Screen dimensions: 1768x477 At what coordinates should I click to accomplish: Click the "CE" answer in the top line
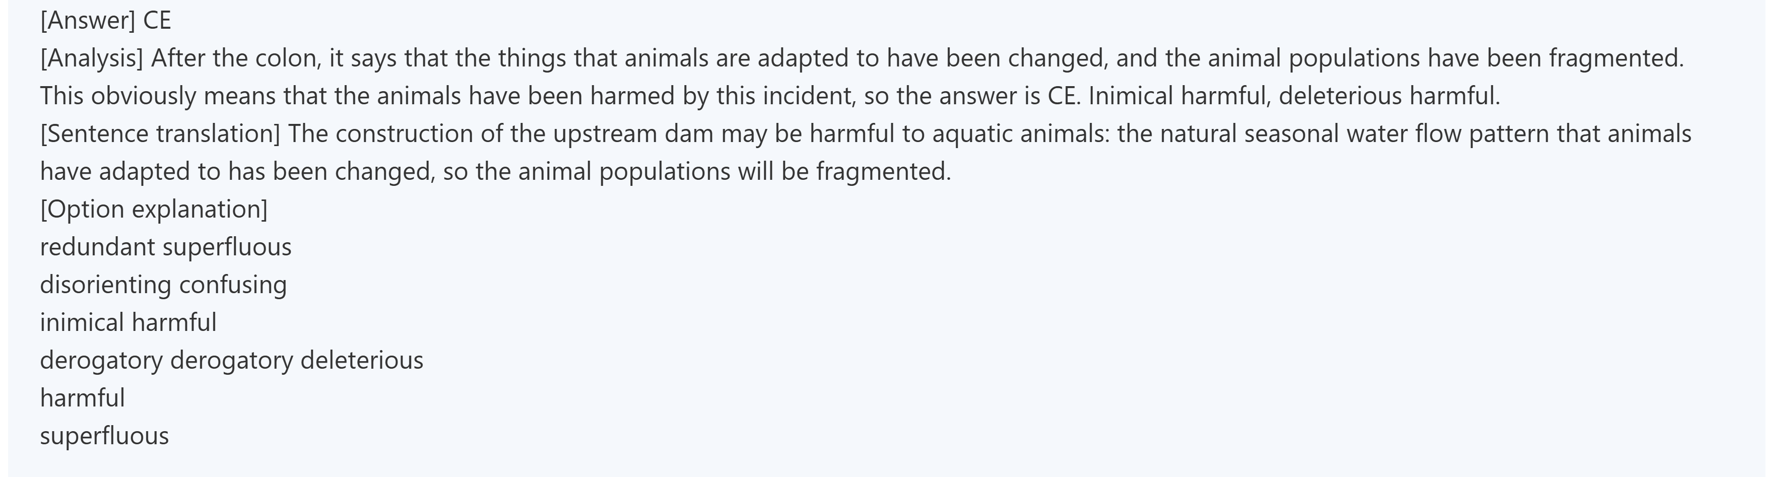point(157,21)
